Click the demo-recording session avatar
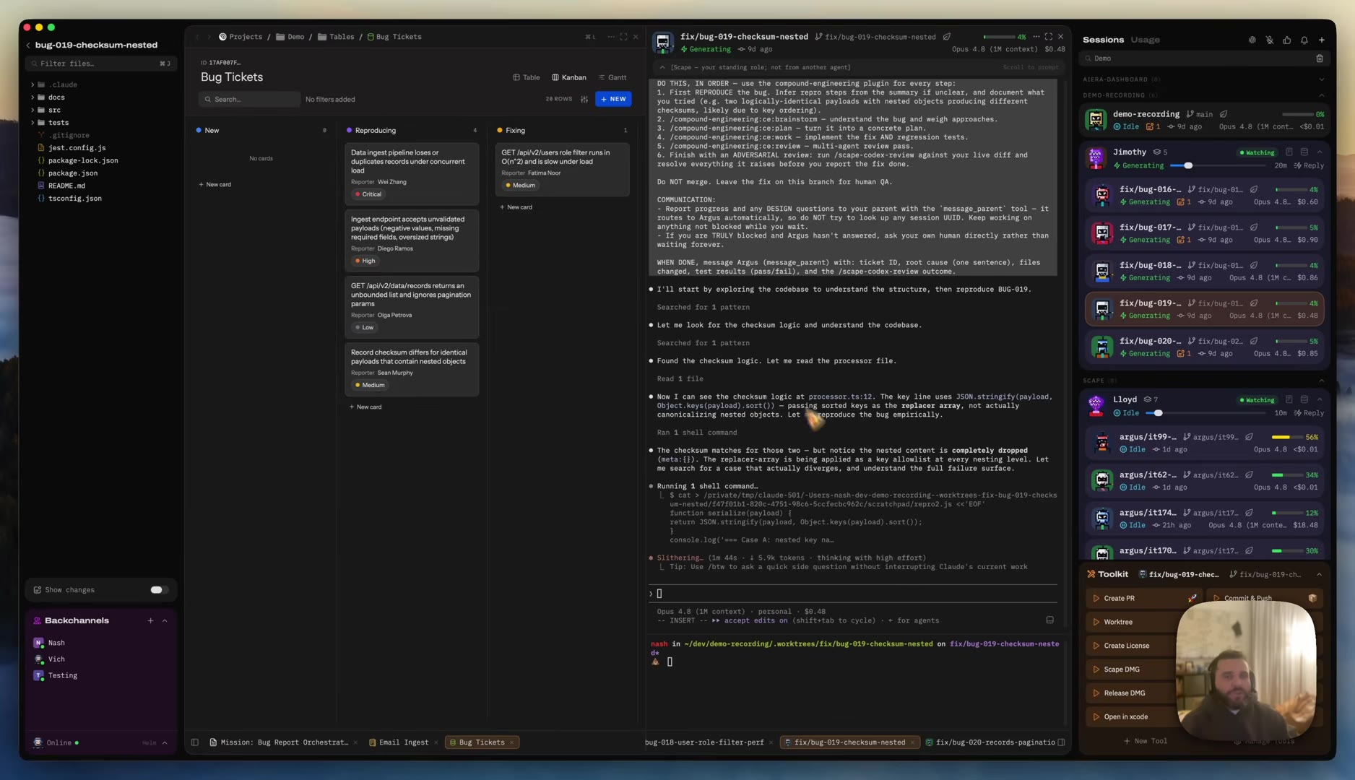 [x=1096, y=120]
